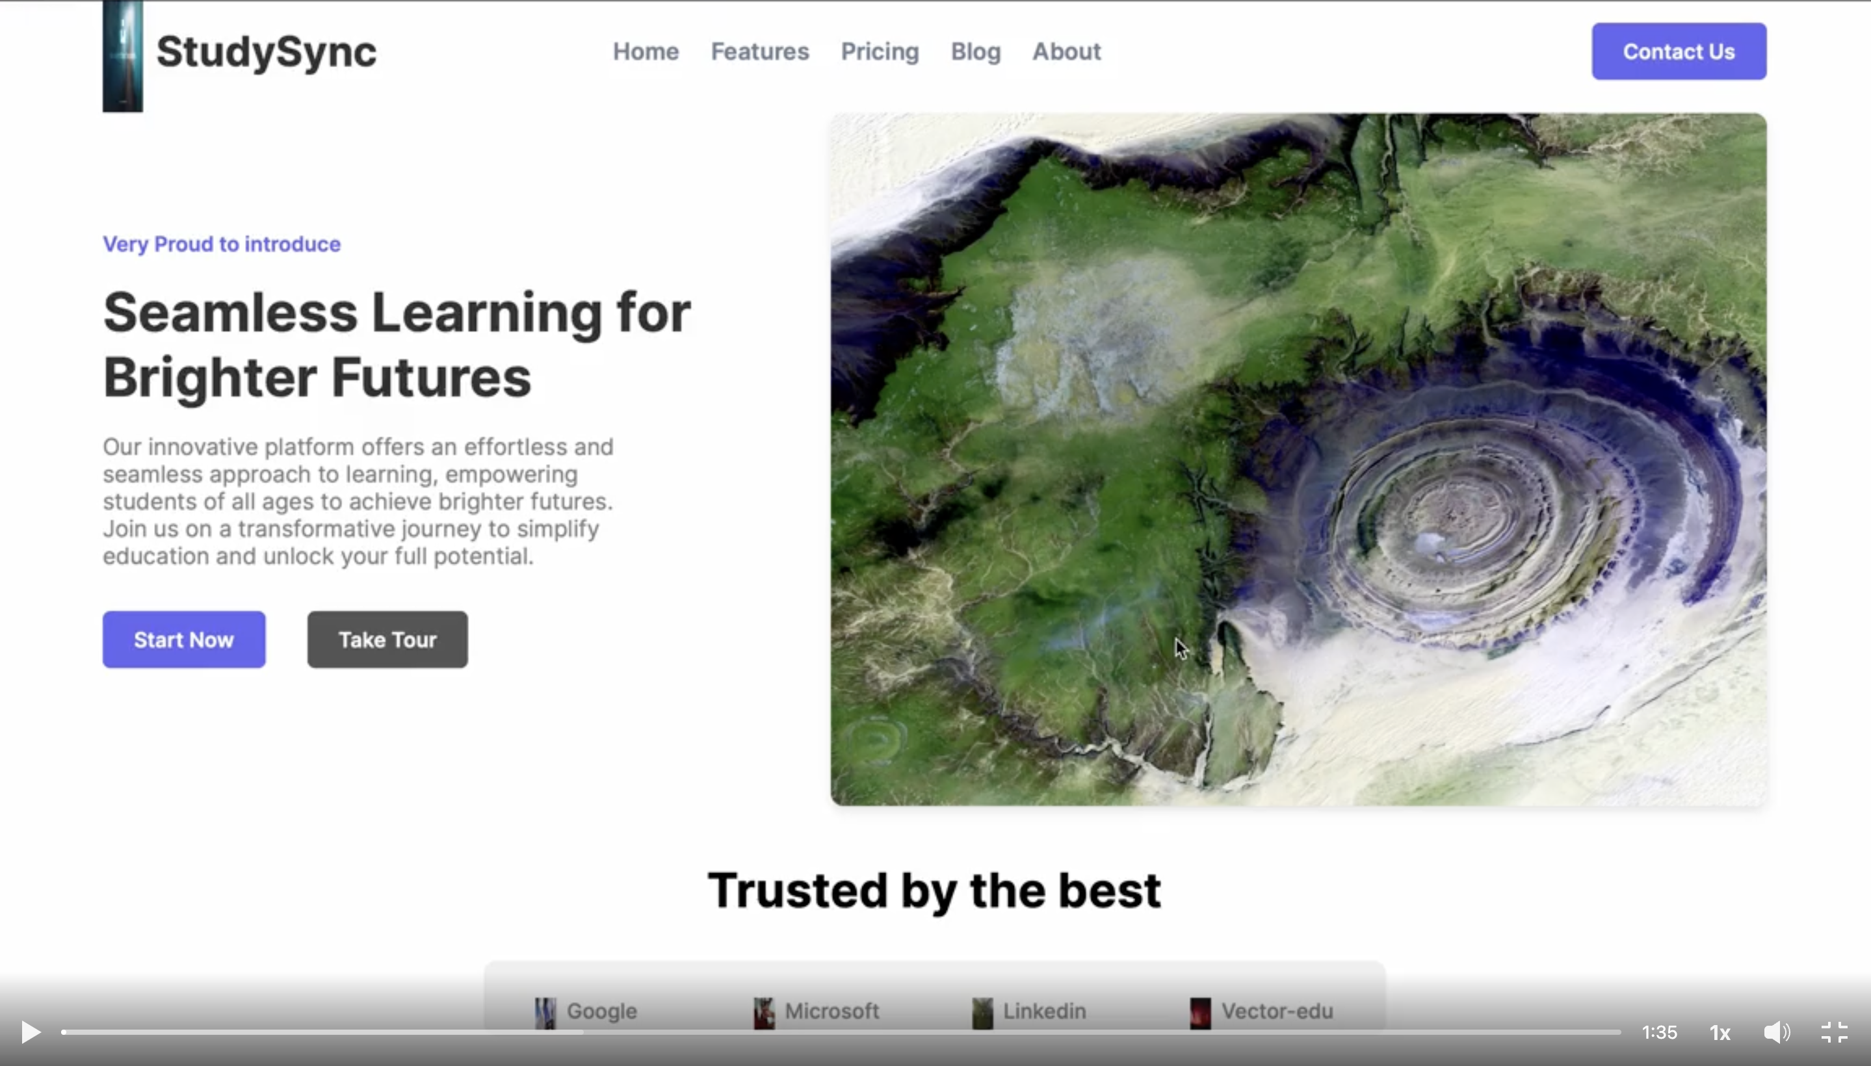This screenshot has height=1066, width=1871.
Task: Click the Google partner logo icon
Action: pos(545,1013)
